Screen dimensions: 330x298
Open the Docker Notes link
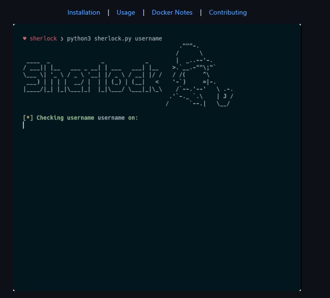(x=172, y=12)
